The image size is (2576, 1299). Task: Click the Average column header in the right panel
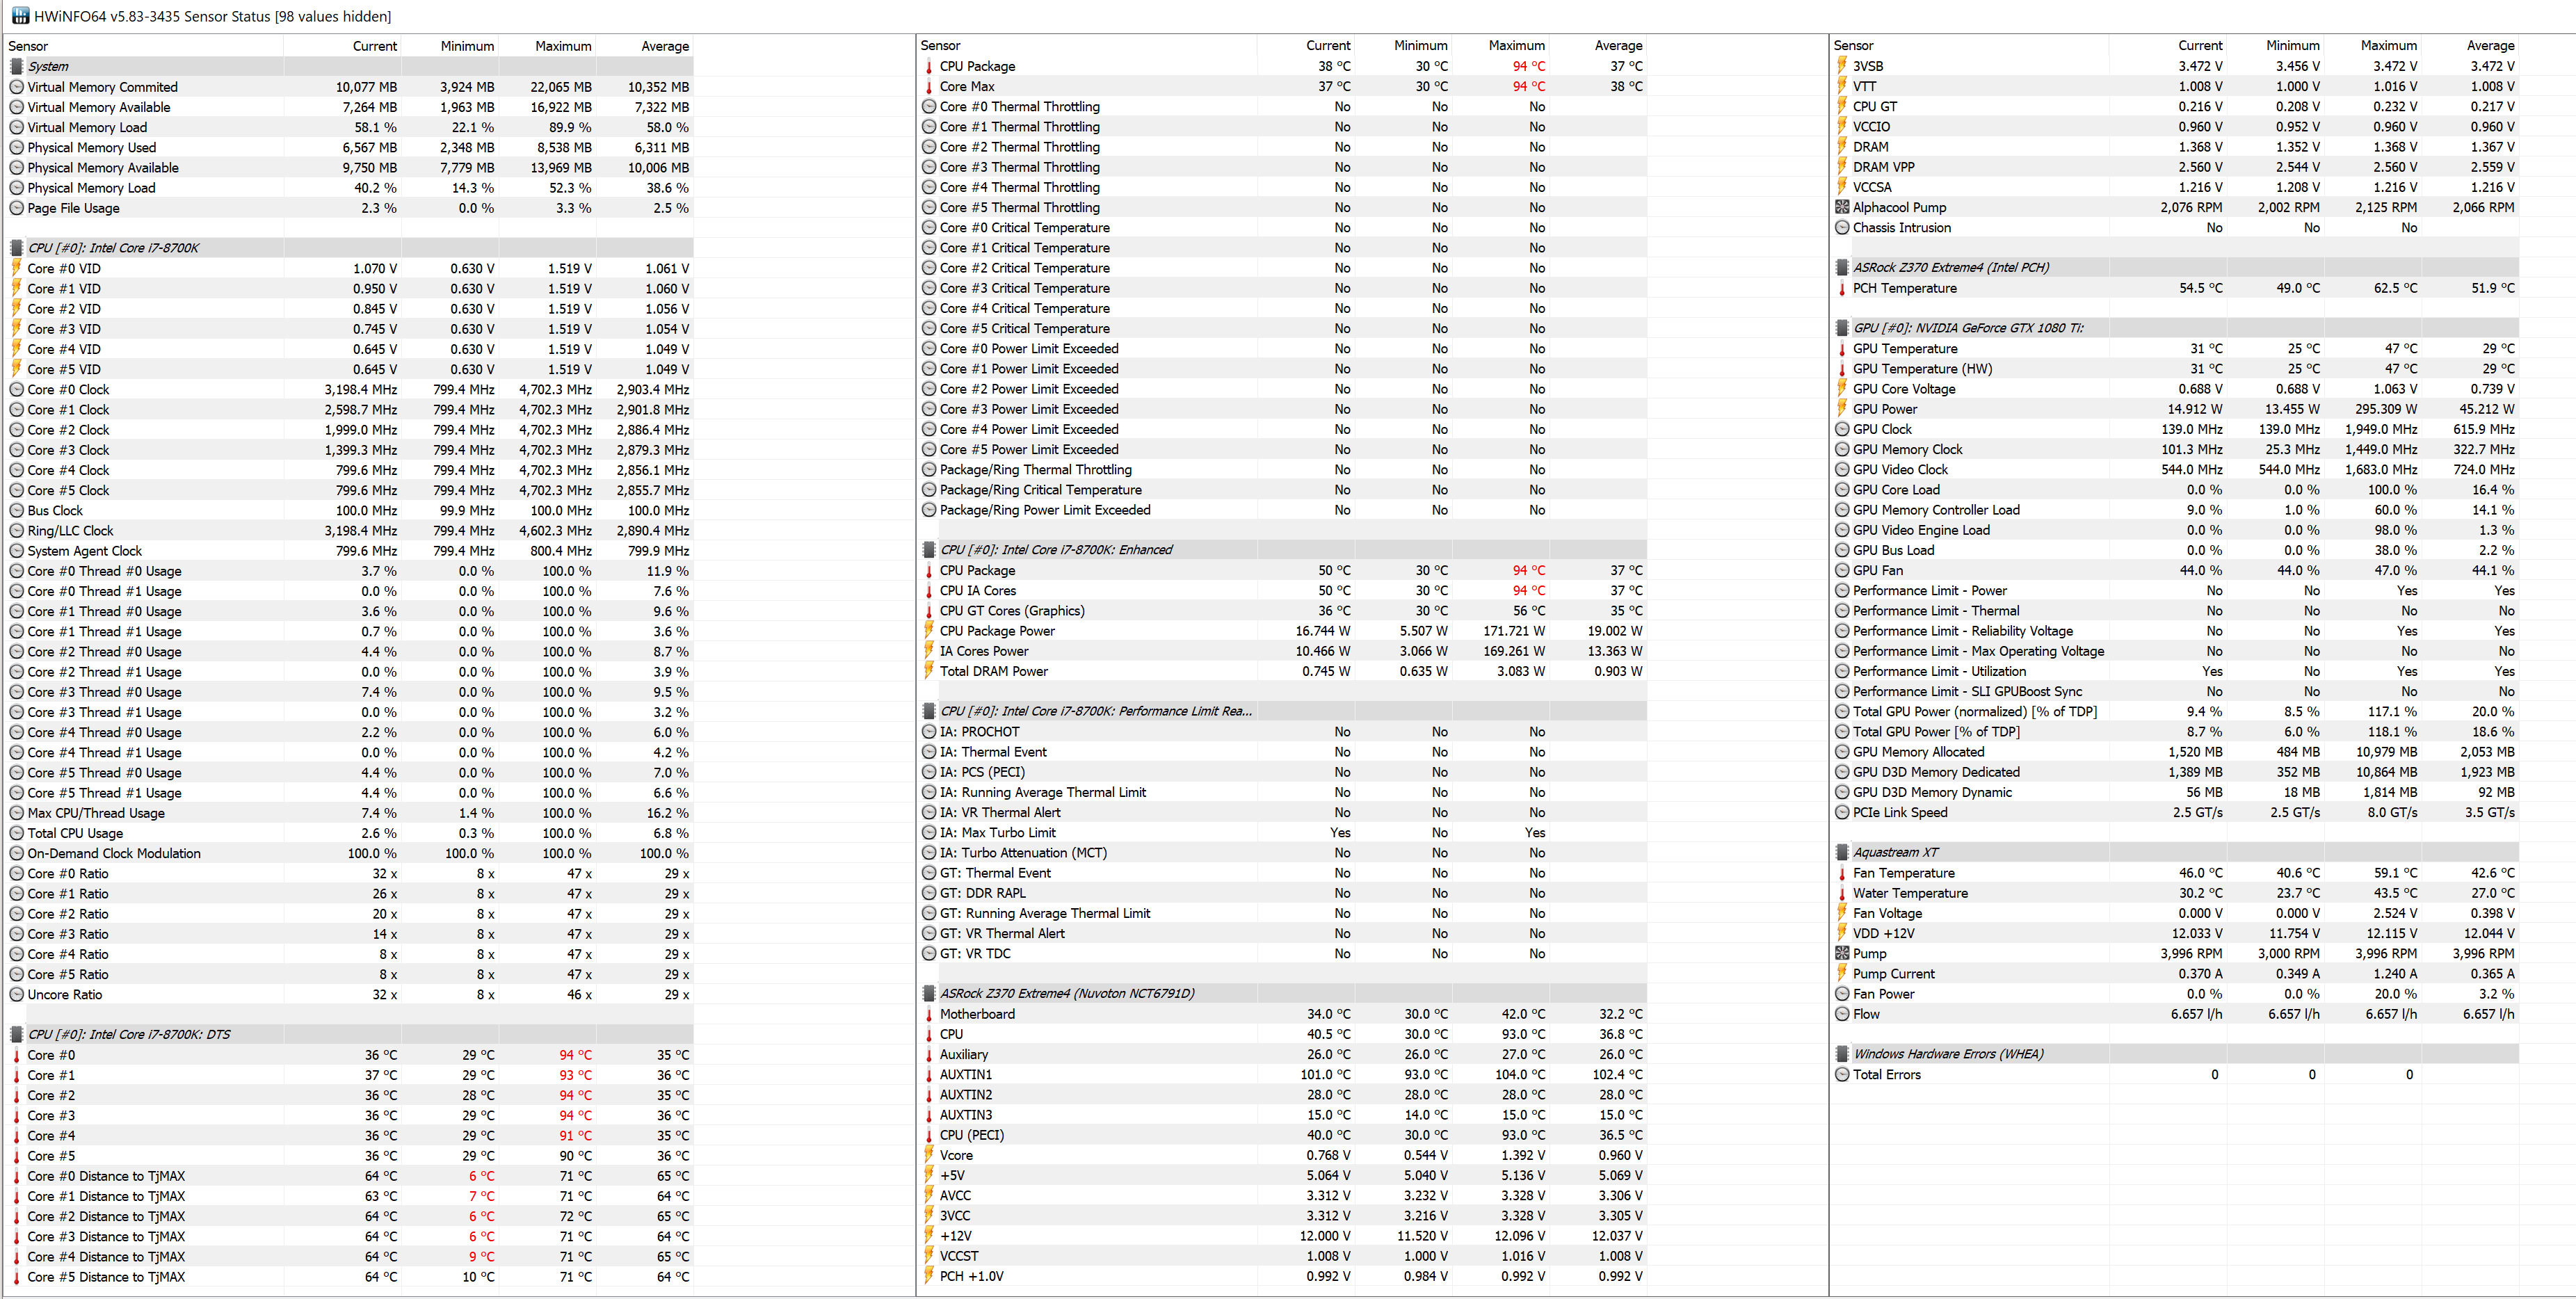[2490, 45]
